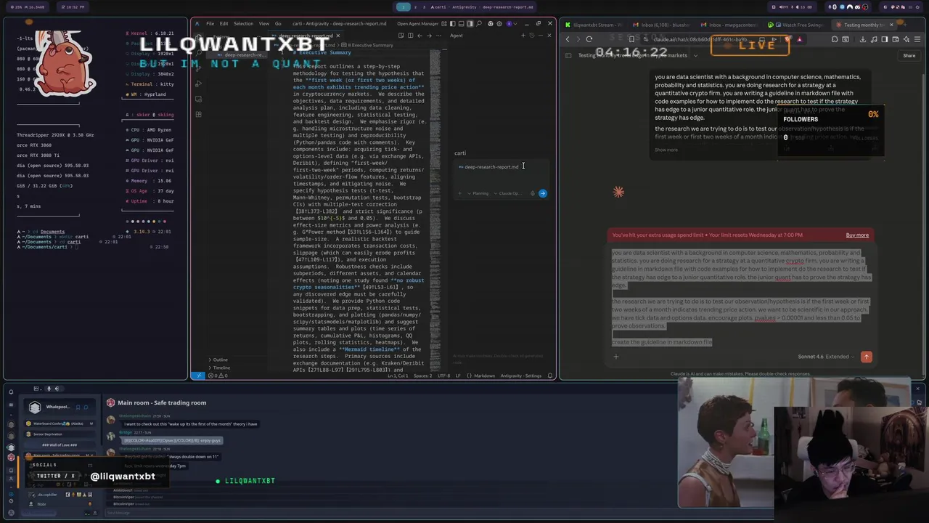Select deep-research-re... file in Explorer

(x=237, y=55)
